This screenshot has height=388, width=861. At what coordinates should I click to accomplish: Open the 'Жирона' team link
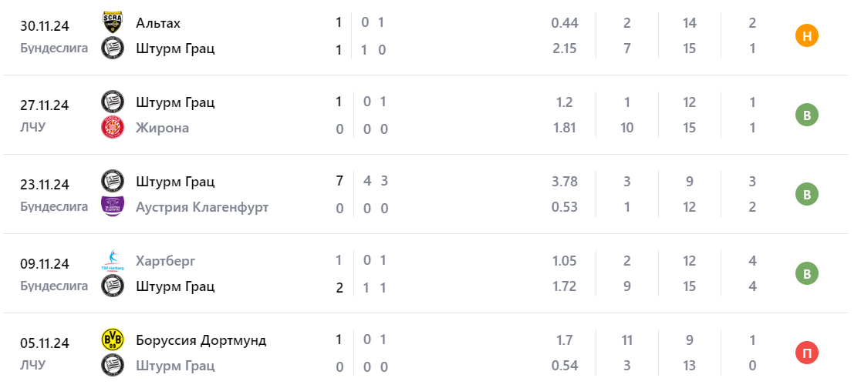pyautogui.click(x=162, y=128)
